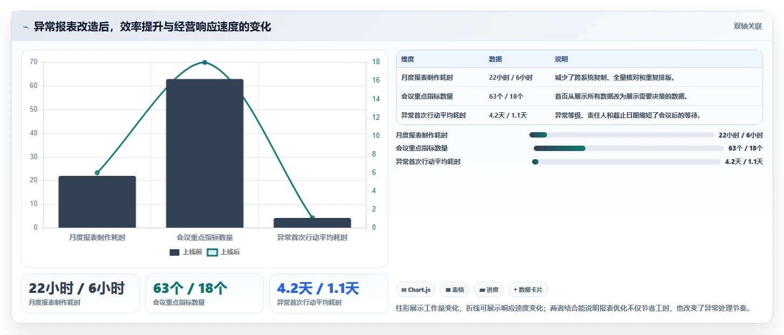Click x-axis label 月度报表制作耗时
Viewport: 784px width, 335px height.
[97, 237]
